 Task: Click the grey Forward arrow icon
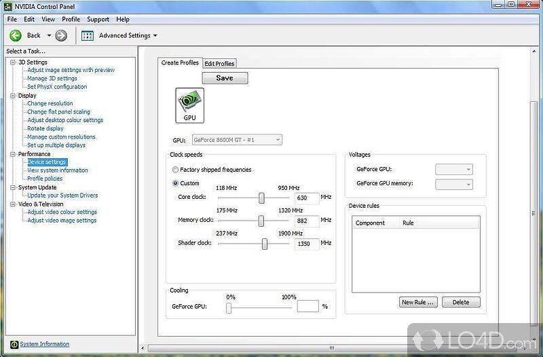tap(61, 35)
